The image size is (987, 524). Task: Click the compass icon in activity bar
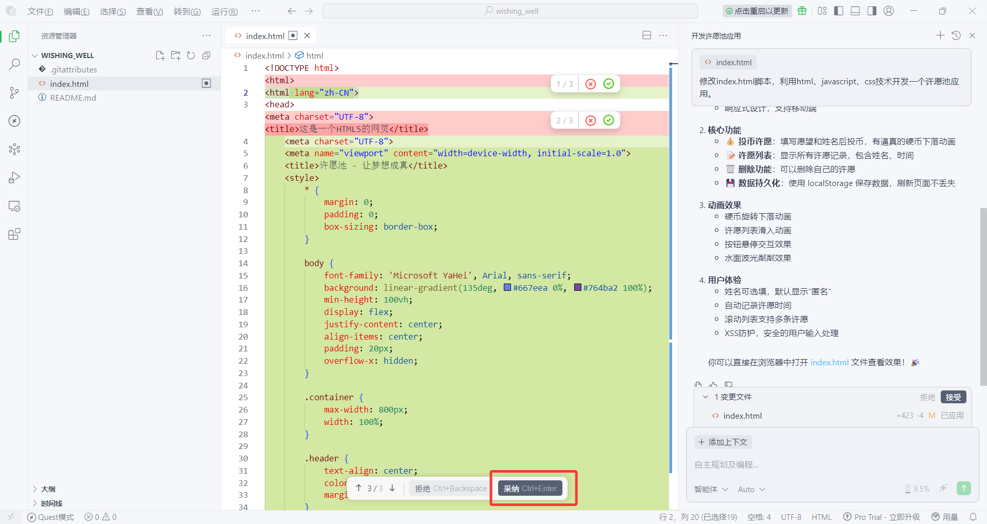[x=14, y=121]
